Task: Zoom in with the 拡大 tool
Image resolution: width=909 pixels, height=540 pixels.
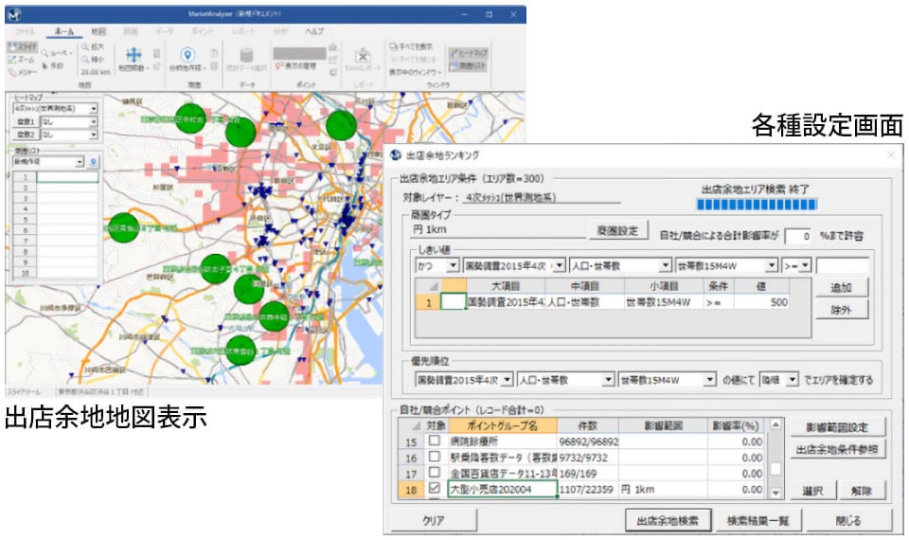Action: 93,47
